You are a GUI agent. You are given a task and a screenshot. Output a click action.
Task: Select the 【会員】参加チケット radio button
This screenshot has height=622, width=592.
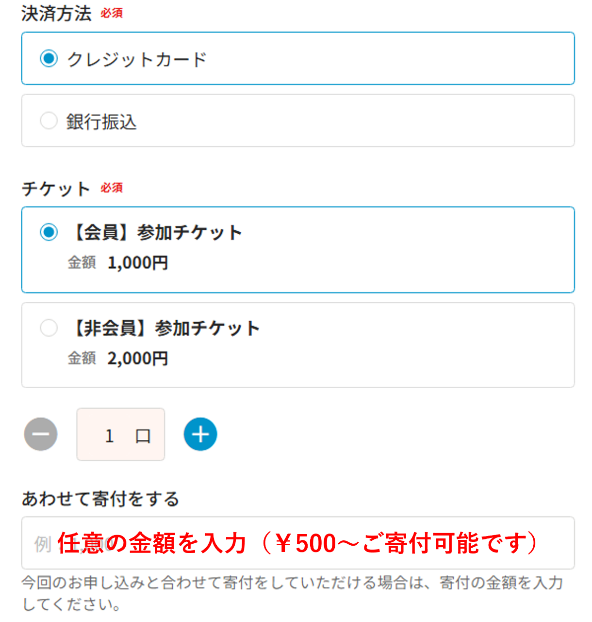[49, 232]
